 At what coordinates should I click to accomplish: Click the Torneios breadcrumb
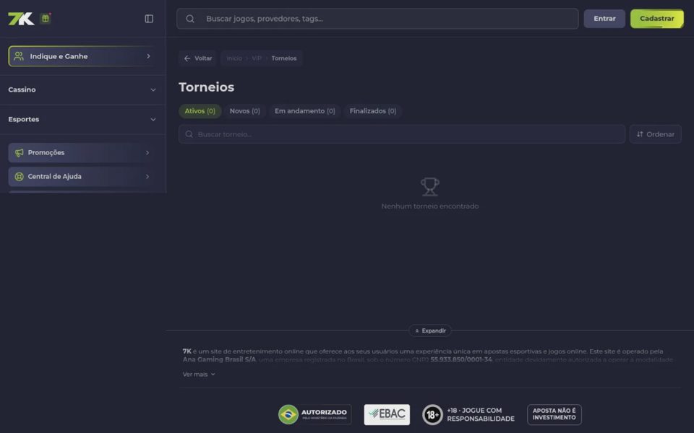coord(284,58)
